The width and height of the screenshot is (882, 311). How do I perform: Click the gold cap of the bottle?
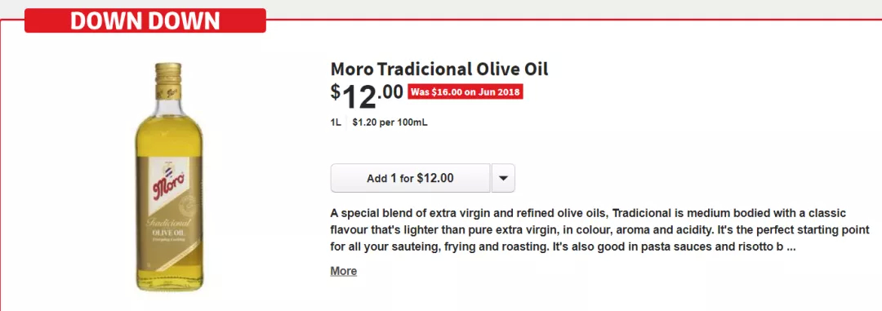tap(168, 75)
